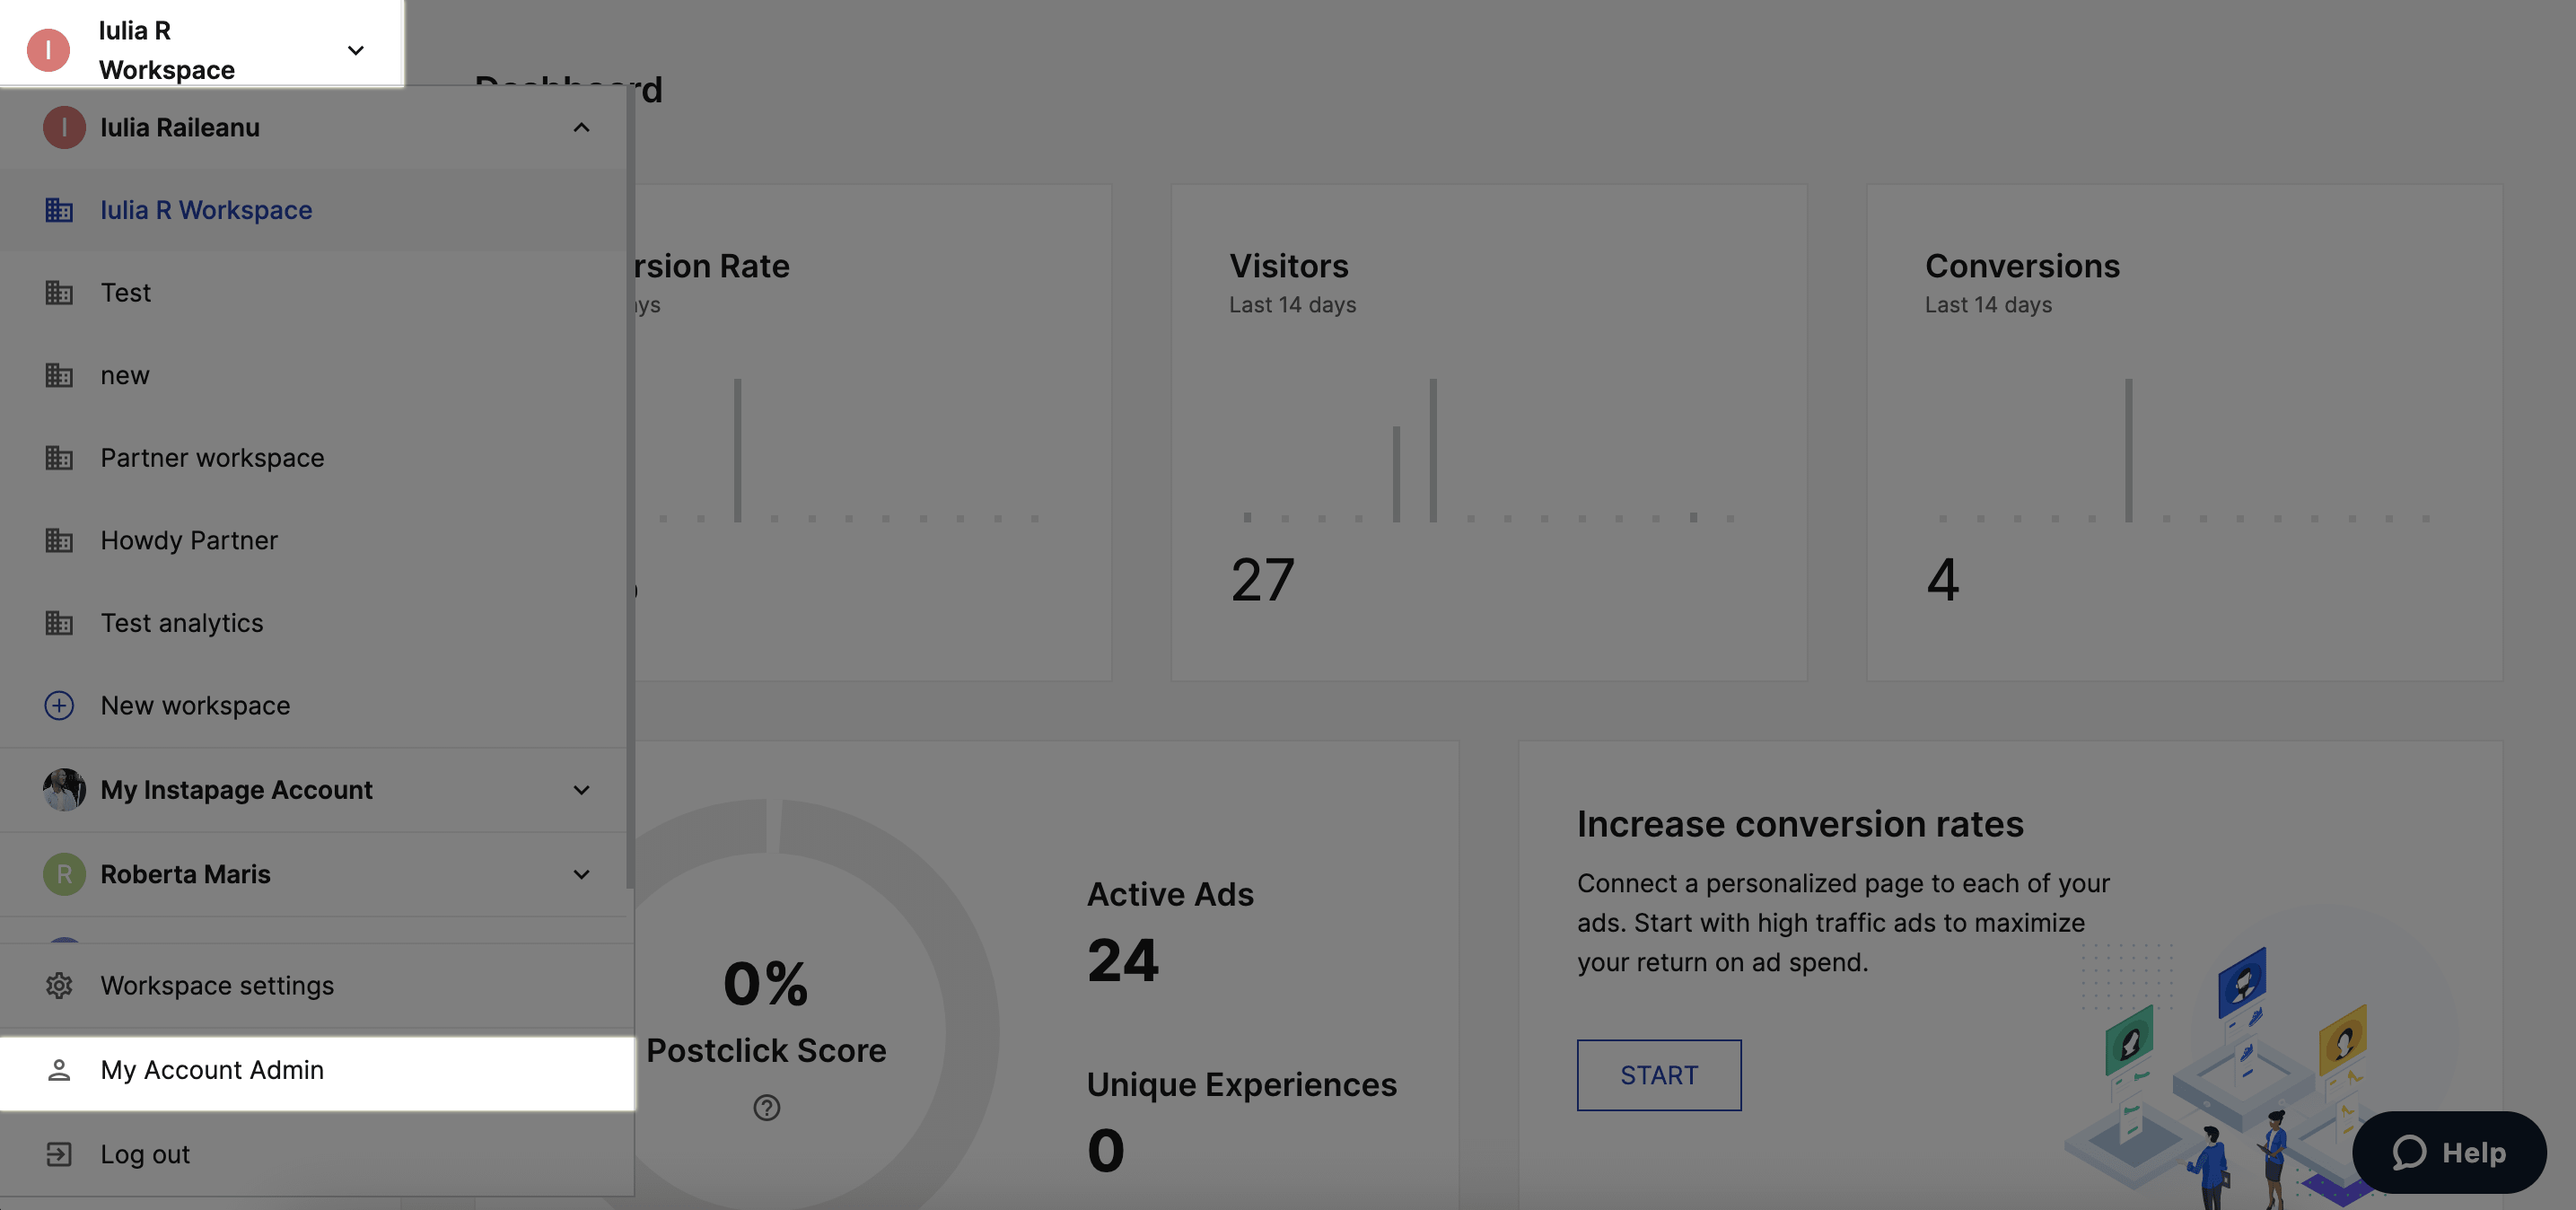Expand the My Instapage Account section

(581, 790)
